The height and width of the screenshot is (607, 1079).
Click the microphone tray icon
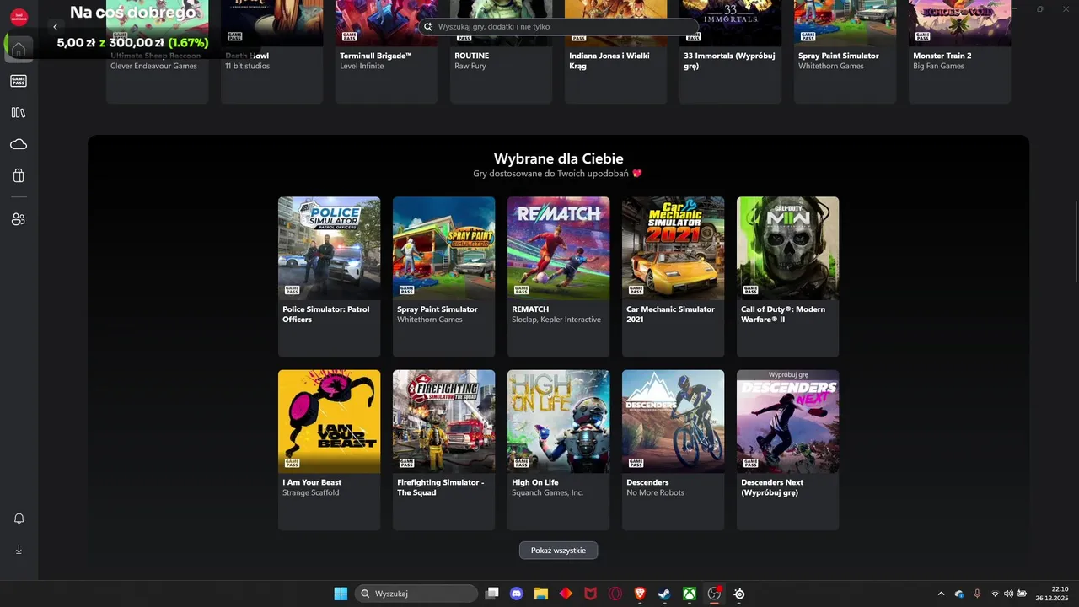click(977, 594)
